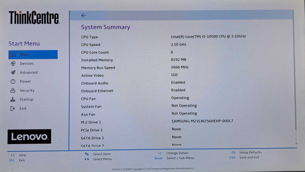305x172 pixels.
Task: Click the Lenovo logo
Action: point(29,136)
